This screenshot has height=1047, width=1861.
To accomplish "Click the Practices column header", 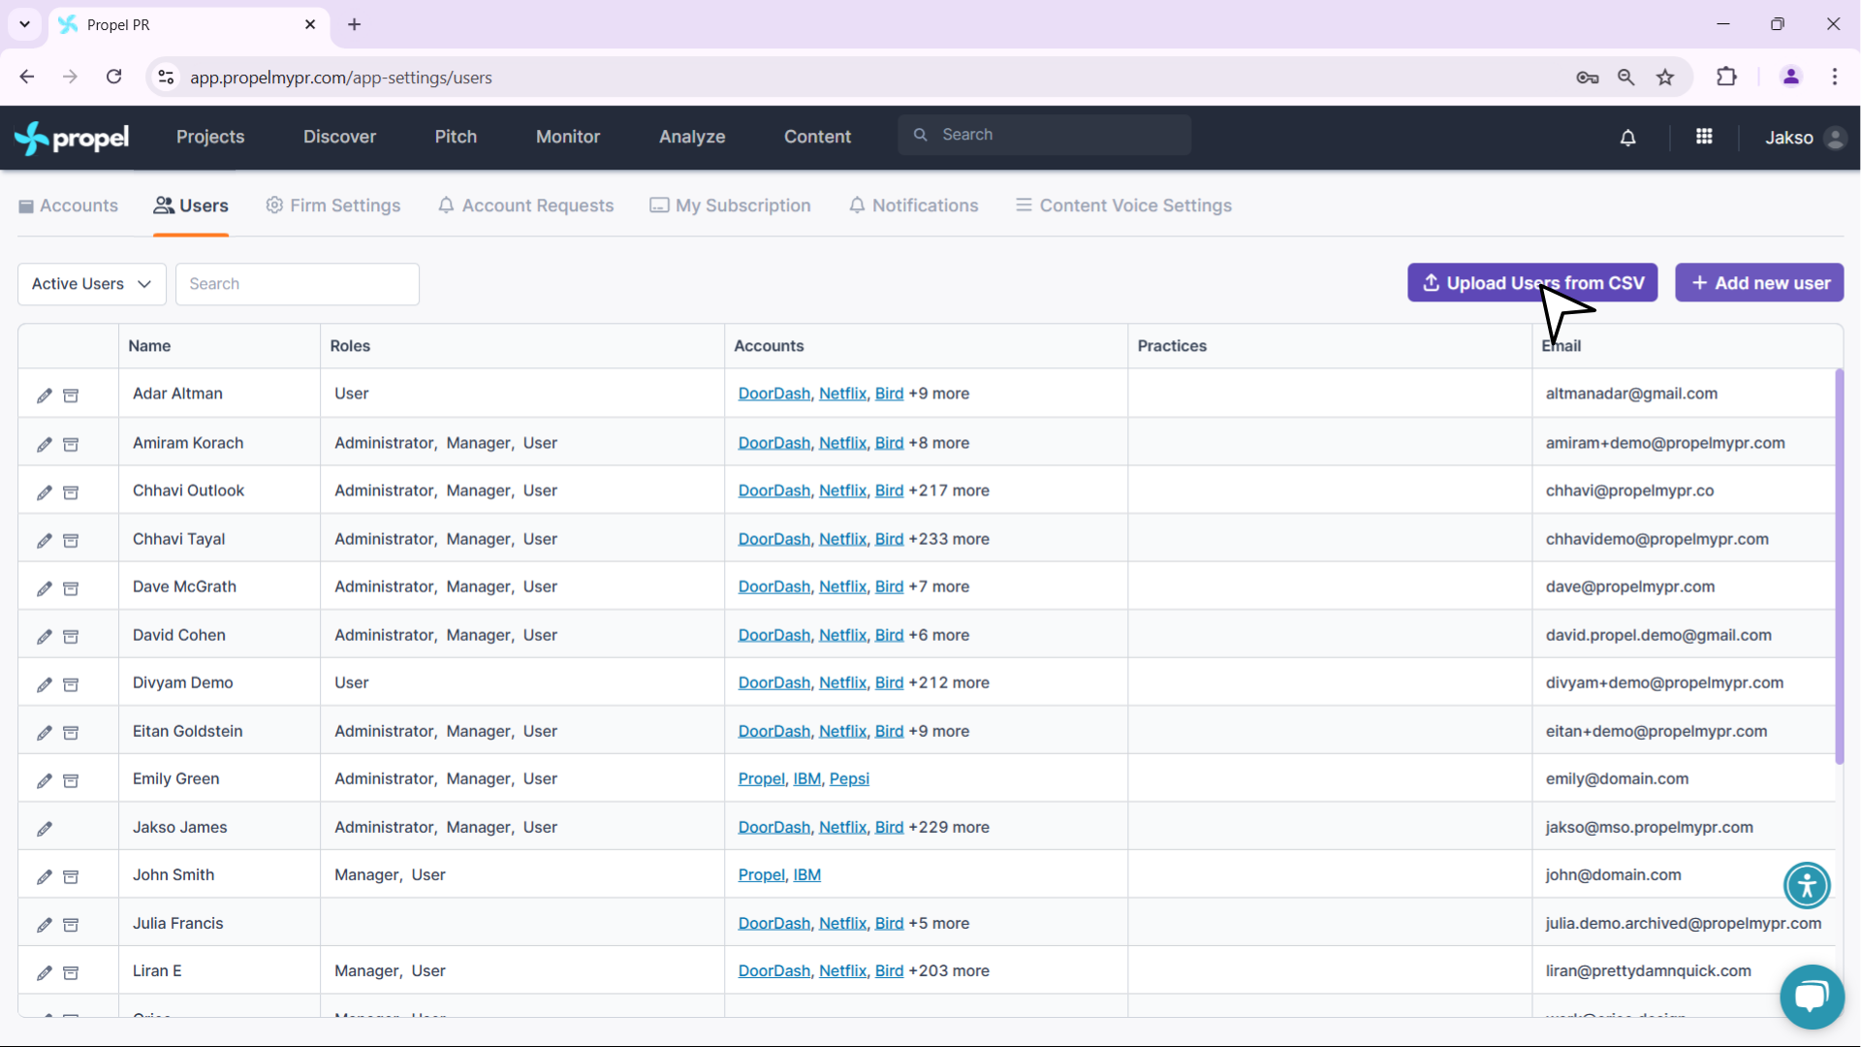I will [1172, 346].
